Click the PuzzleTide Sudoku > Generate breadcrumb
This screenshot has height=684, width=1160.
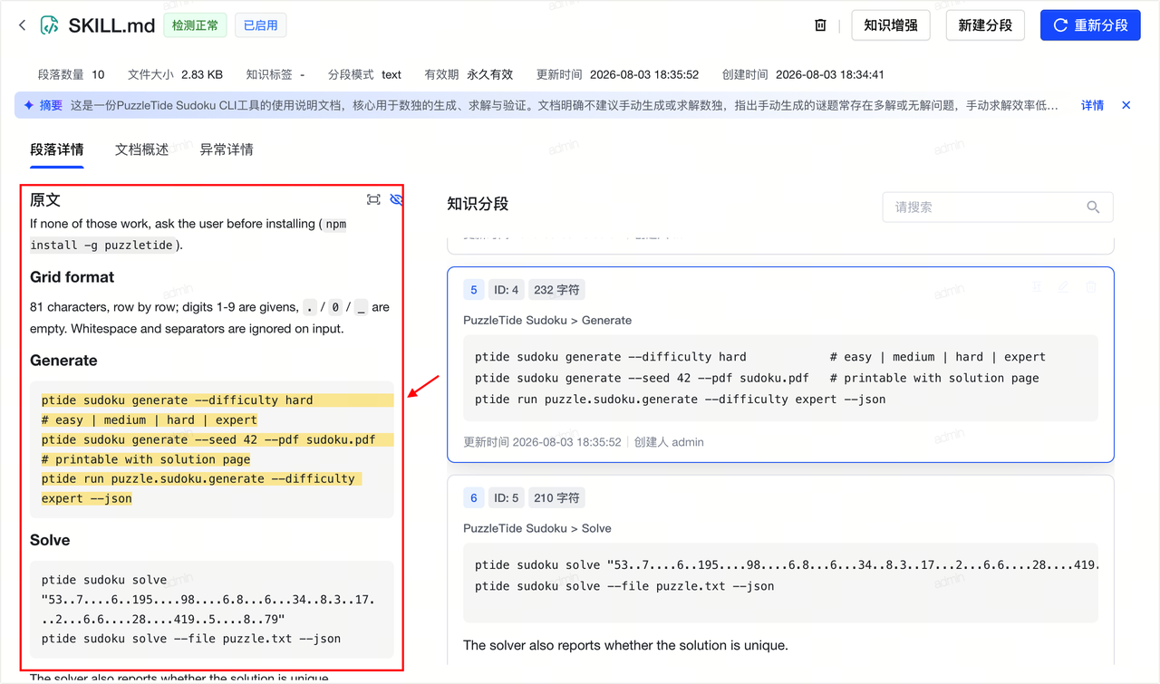point(547,320)
